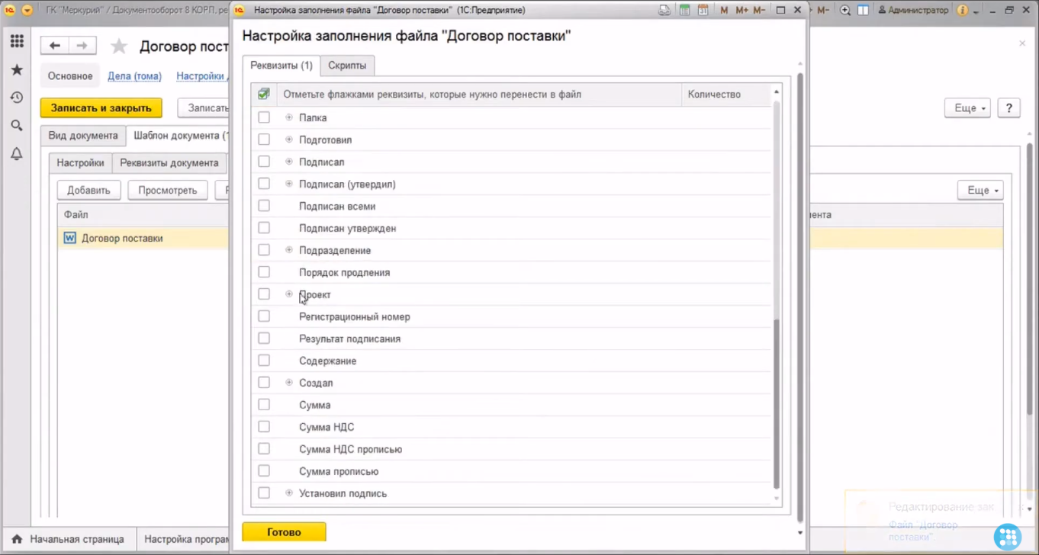Expand the Проект tree node
This screenshot has width=1039, height=555.
(289, 294)
